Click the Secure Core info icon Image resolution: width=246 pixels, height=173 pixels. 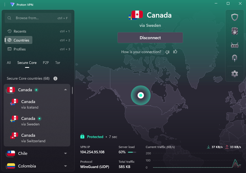55,78
